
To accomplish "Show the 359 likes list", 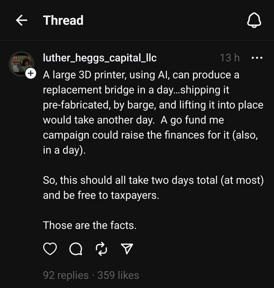I will 118,275.
